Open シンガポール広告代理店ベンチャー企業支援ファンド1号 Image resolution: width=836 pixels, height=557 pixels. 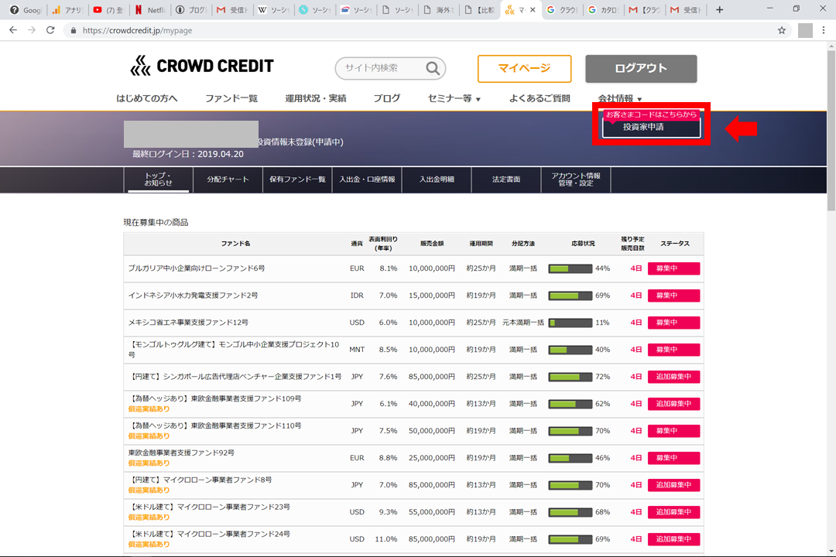235,376
